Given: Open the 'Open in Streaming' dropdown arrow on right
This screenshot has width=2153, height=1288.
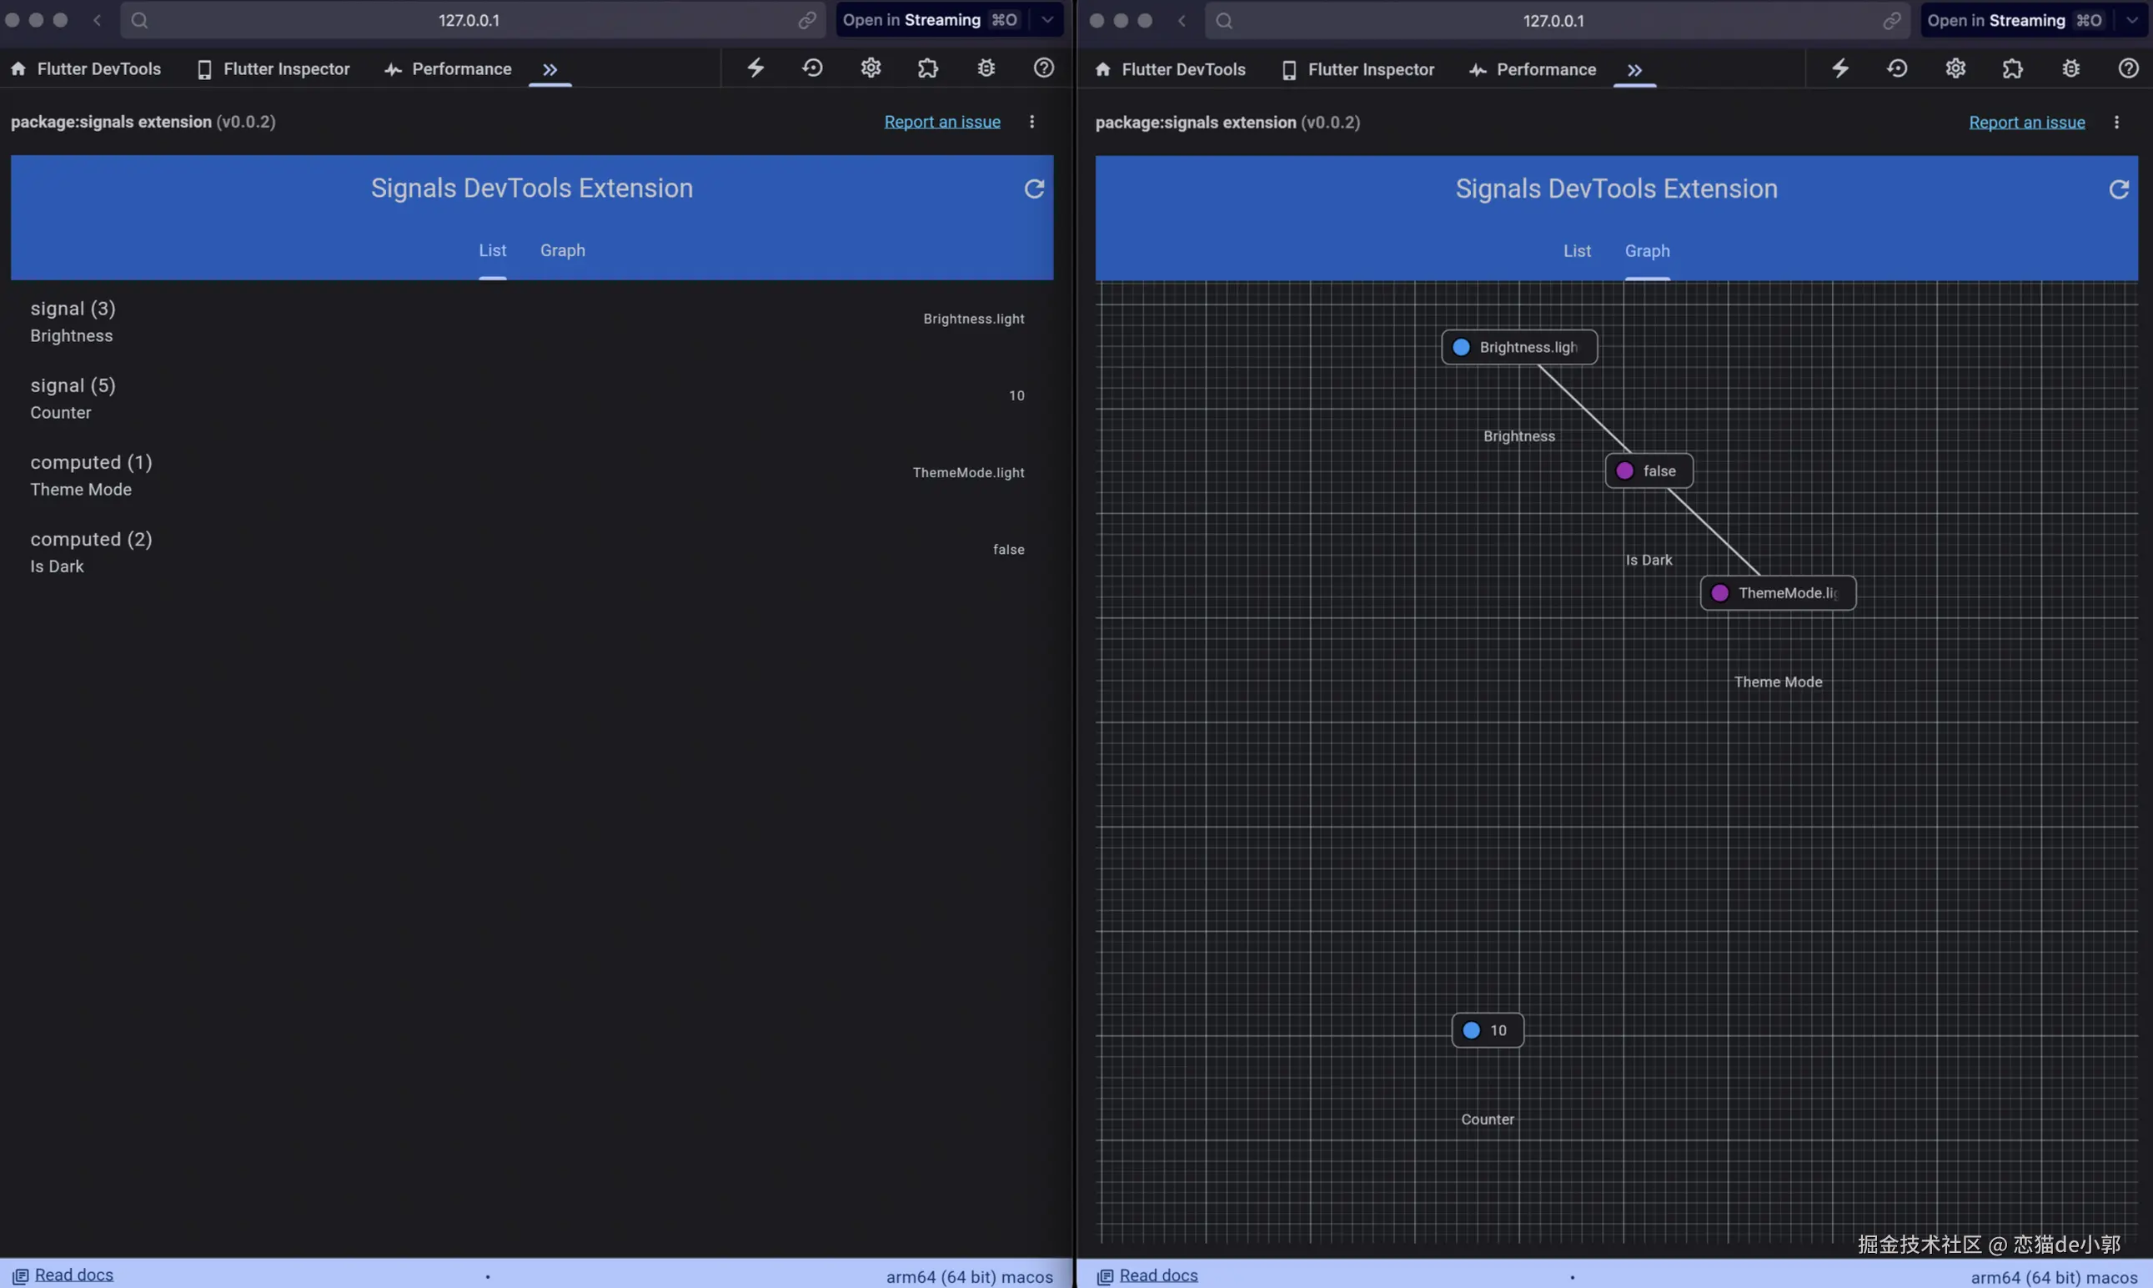Looking at the screenshot, I should (2131, 20).
